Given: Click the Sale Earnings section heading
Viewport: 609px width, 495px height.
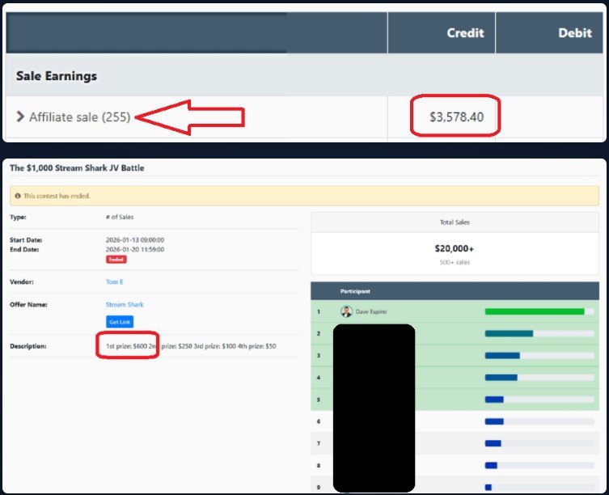Looking at the screenshot, I should 57,76.
